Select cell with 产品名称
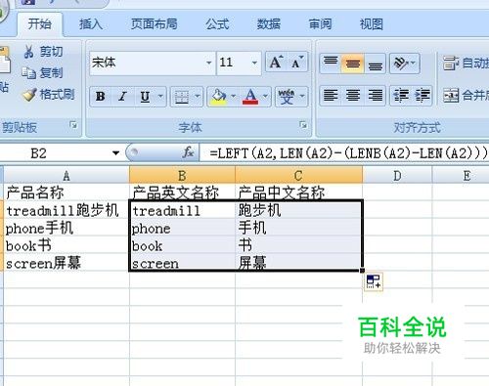 tap(67, 193)
